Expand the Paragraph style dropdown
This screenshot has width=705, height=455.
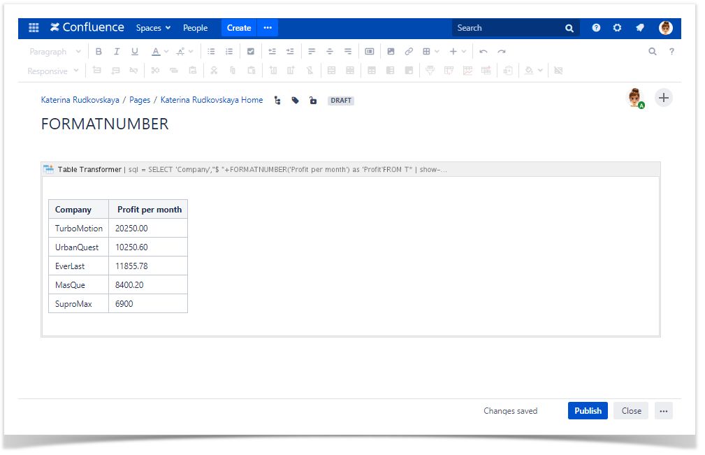tap(55, 52)
